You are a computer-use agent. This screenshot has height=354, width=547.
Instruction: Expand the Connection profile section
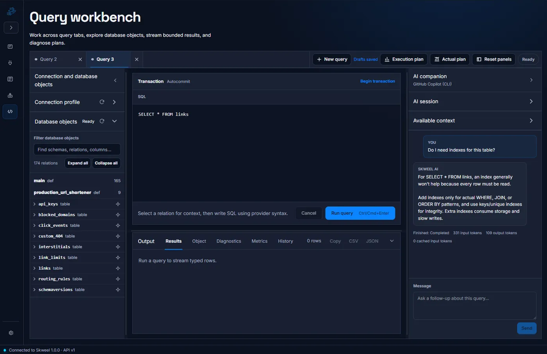click(x=114, y=102)
